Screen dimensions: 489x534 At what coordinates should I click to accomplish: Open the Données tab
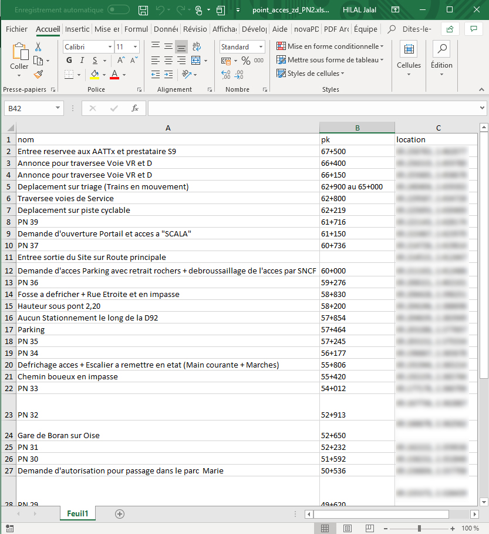click(x=166, y=29)
